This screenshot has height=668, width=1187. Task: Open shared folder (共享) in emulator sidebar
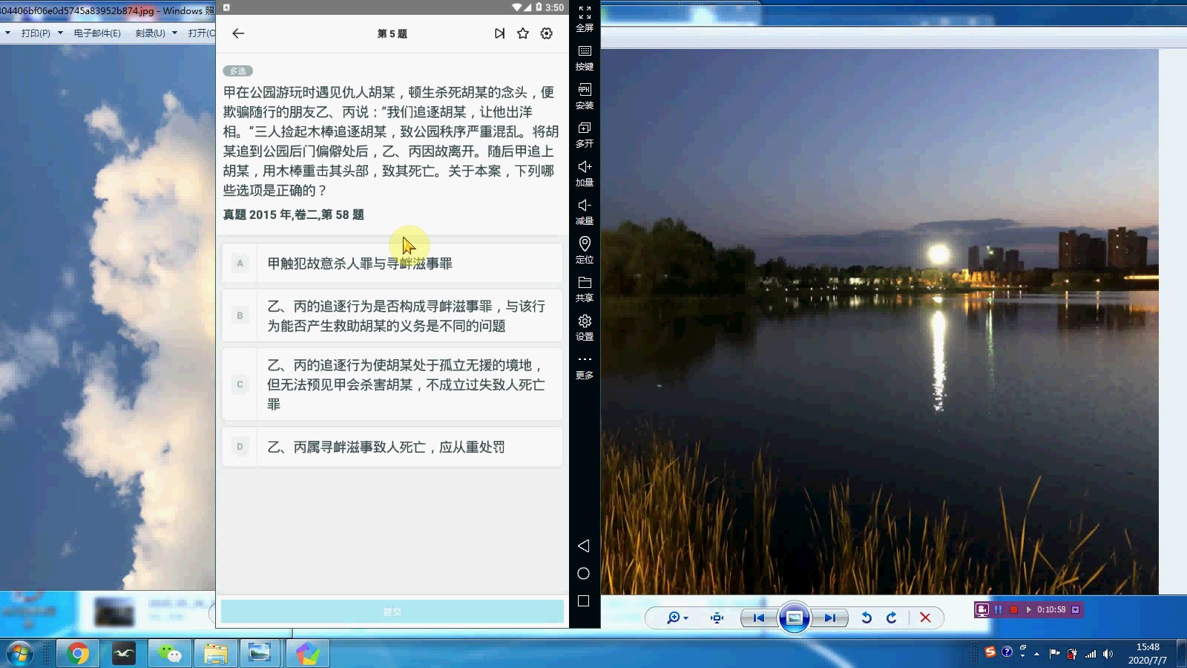click(585, 289)
